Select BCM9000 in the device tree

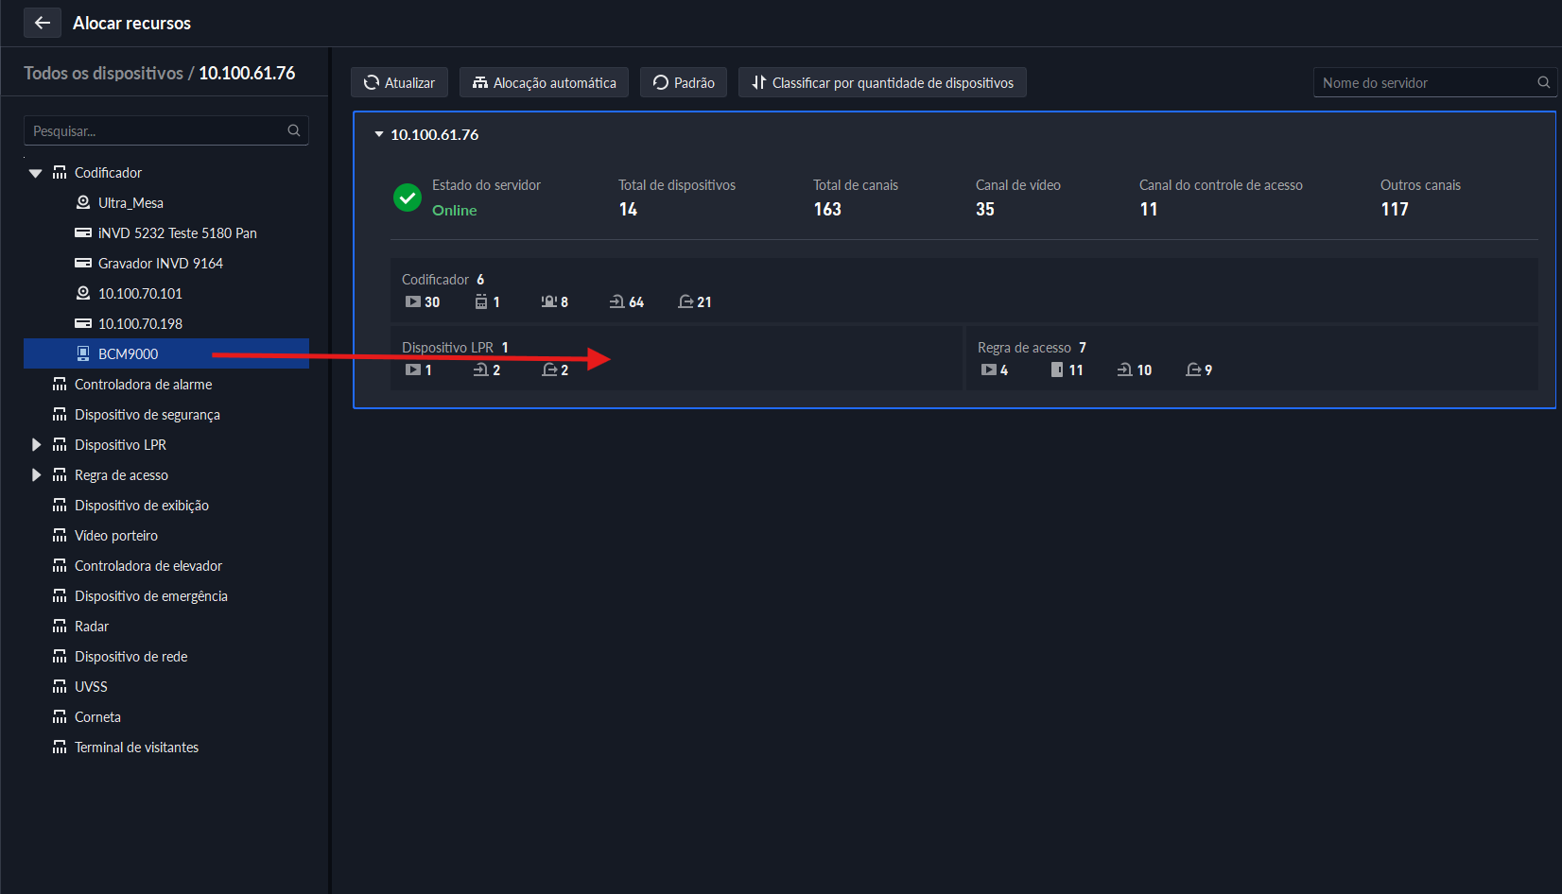129,353
